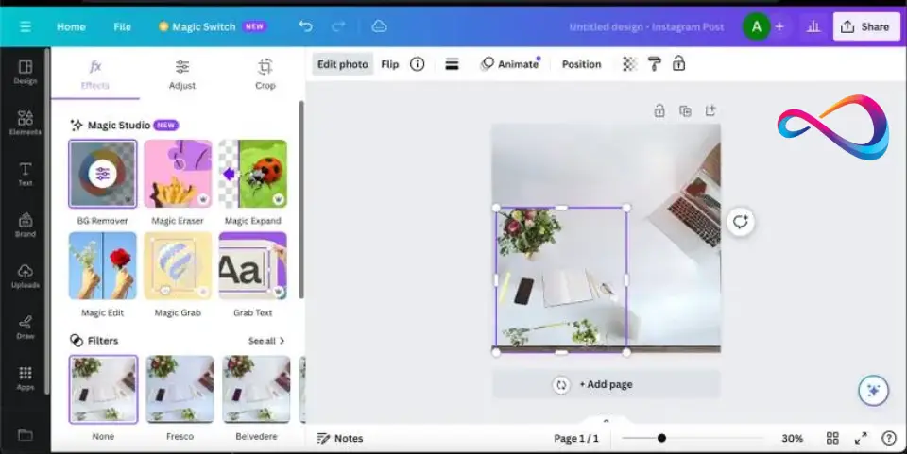907x454 pixels.
Task: Switch to the Adjust tab
Action: 182,74
